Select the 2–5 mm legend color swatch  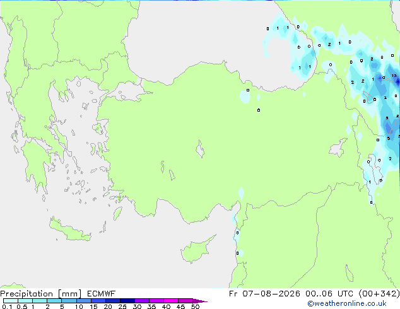[x=54, y=301]
